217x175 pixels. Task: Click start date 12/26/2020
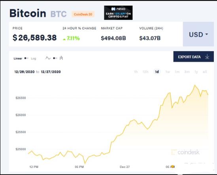25,72
